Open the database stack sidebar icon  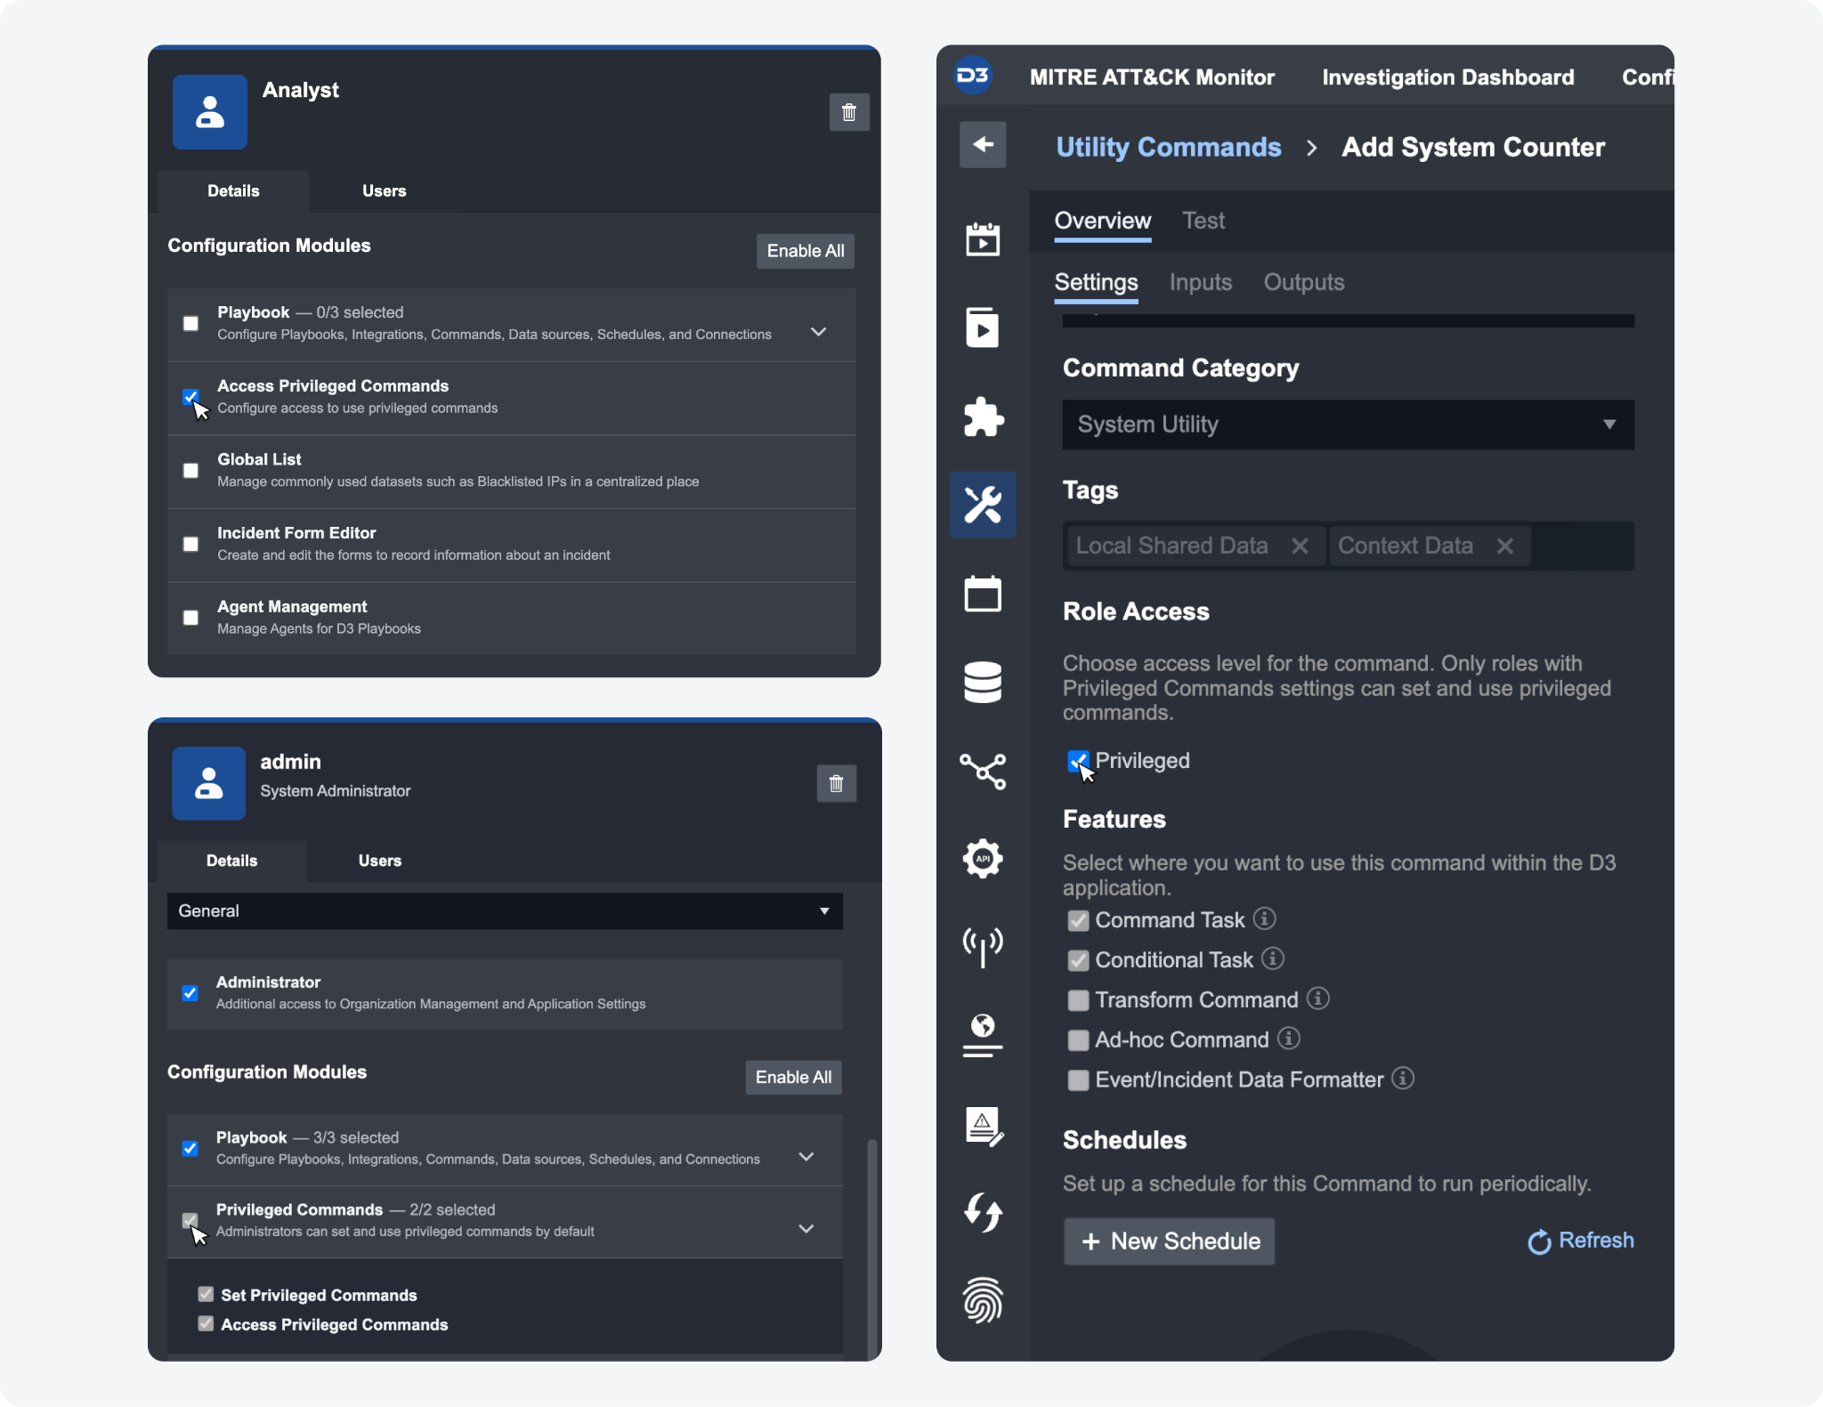[x=983, y=683]
